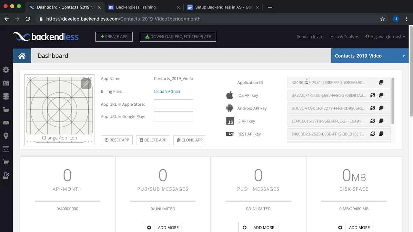Copy the Application ID to clipboard
This screenshot has width=413, height=232.
tap(381, 82)
